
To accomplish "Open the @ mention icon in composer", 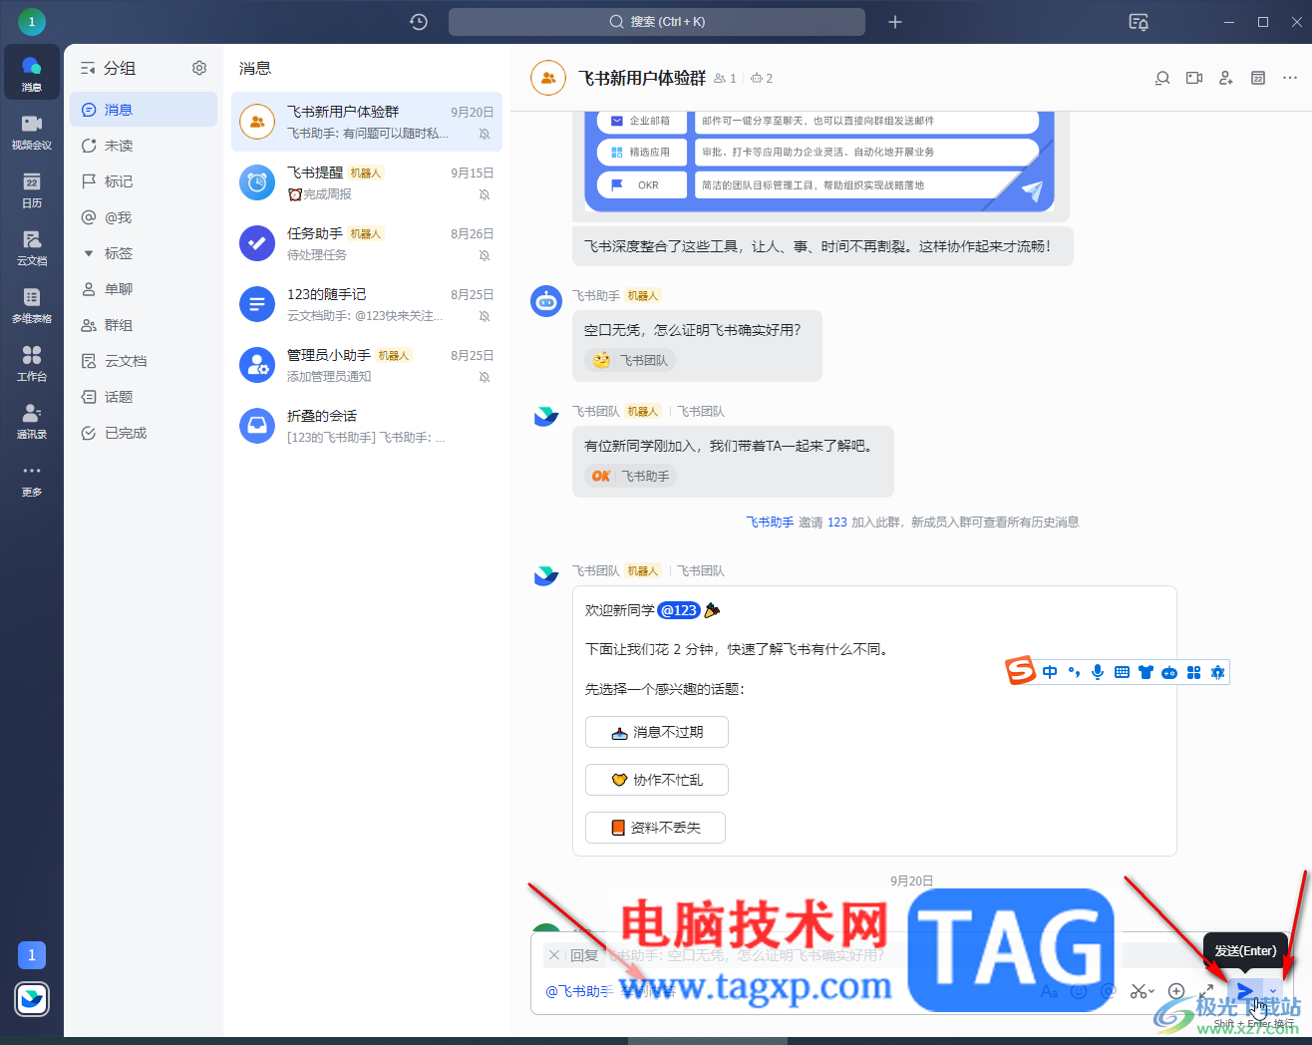I will (x=1108, y=991).
